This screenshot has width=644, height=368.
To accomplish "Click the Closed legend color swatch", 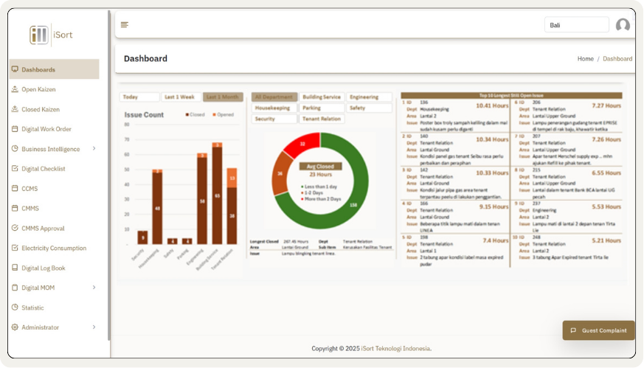I will click(187, 115).
